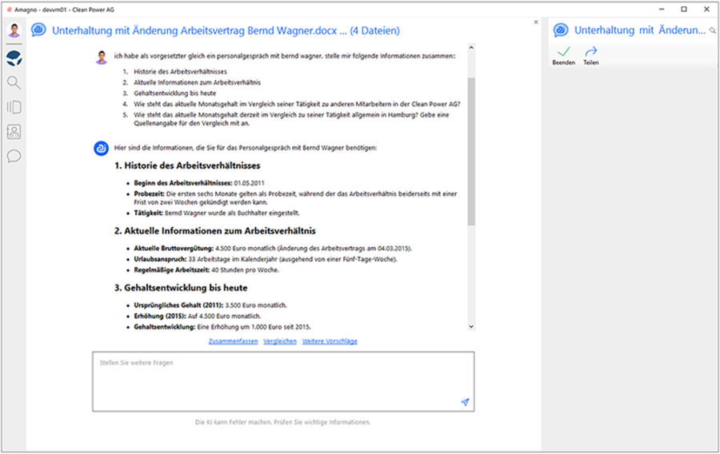The height and width of the screenshot is (454, 720).
Task: Click the 'Regelmäßige Arbeitszeit: 40 Stunden' bullet
Action: pos(206,269)
